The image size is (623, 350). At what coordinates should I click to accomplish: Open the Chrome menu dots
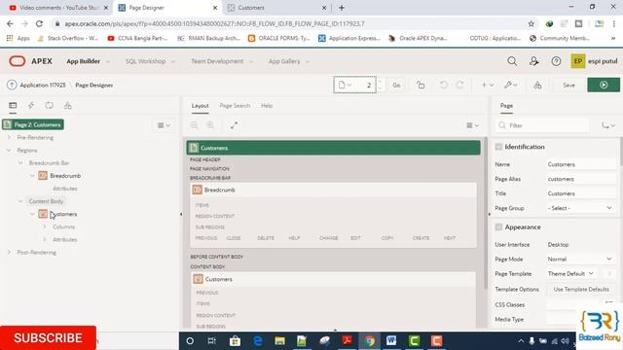(x=613, y=23)
